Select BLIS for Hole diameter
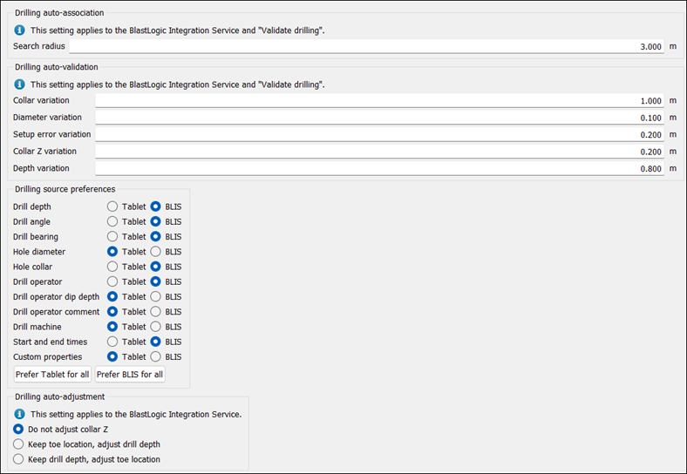 pos(156,252)
